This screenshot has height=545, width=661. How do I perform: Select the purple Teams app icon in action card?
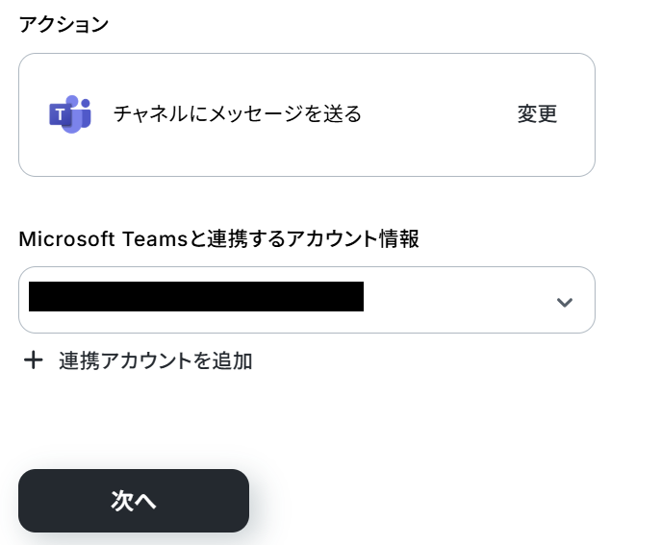(x=70, y=114)
